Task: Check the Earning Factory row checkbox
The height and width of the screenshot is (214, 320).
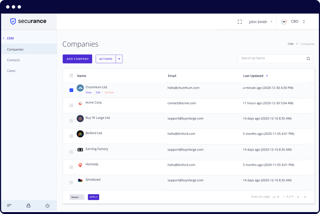Action: [x=71, y=152]
